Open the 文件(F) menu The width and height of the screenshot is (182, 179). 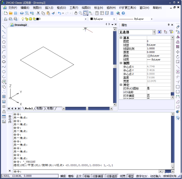[x=13, y=8]
